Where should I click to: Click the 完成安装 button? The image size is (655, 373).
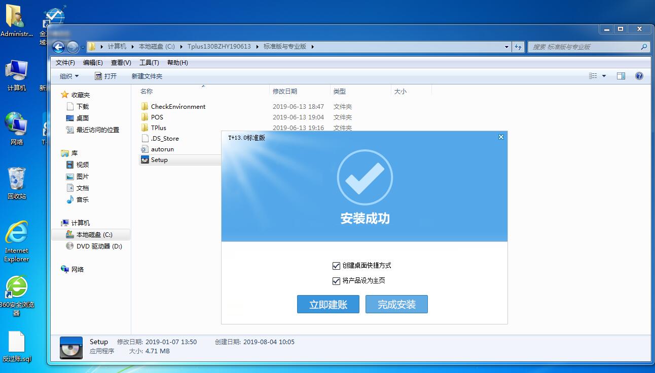click(x=396, y=304)
